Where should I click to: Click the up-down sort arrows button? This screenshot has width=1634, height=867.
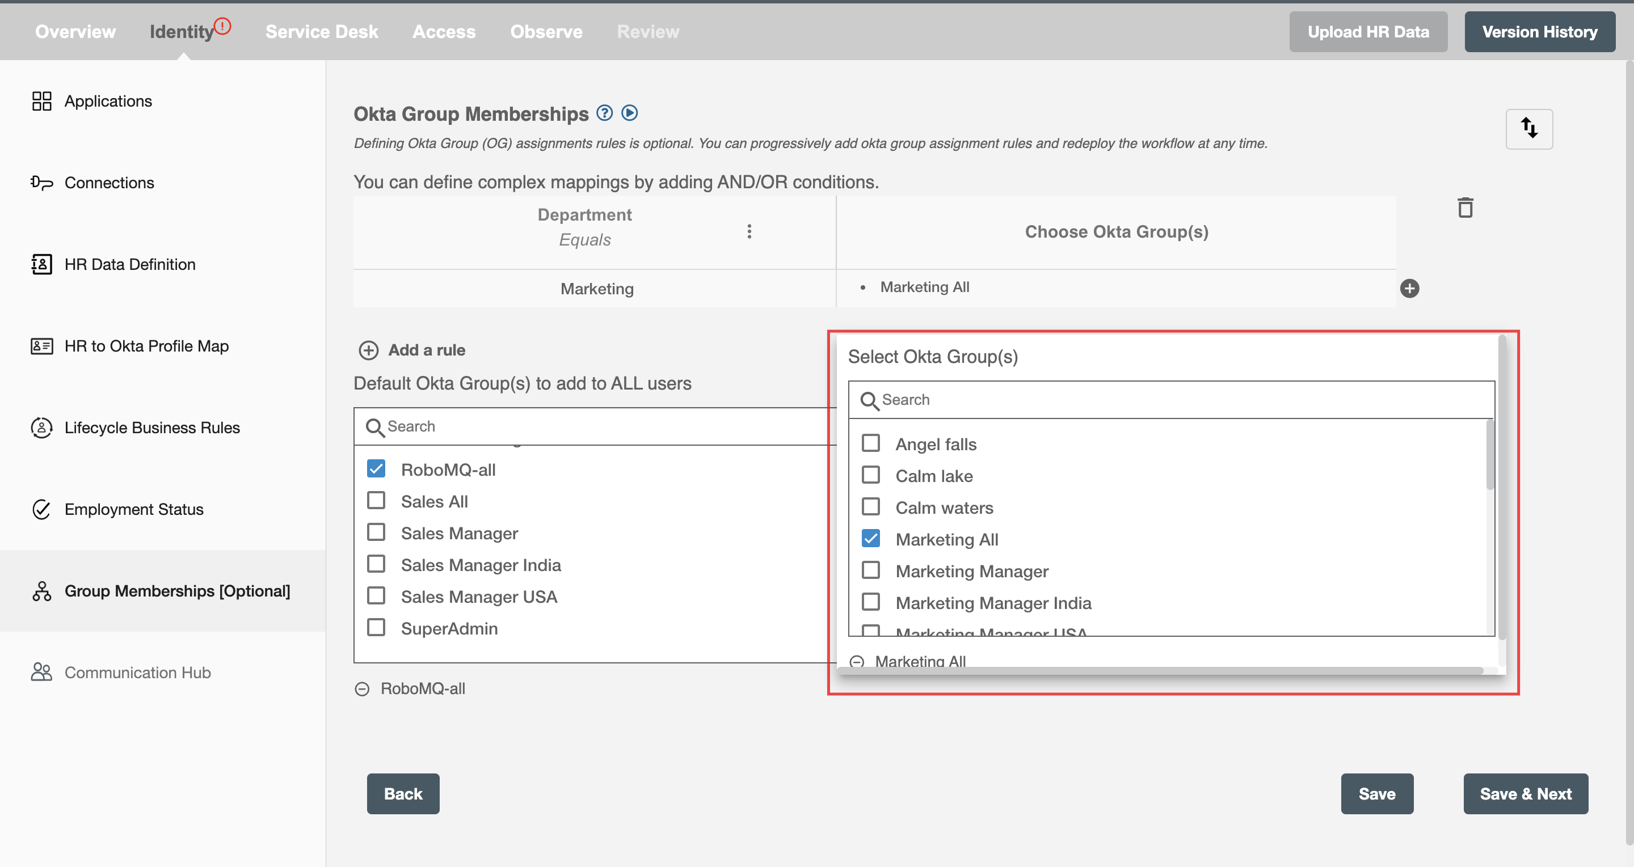pyautogui.click(x=1528, y=129)
